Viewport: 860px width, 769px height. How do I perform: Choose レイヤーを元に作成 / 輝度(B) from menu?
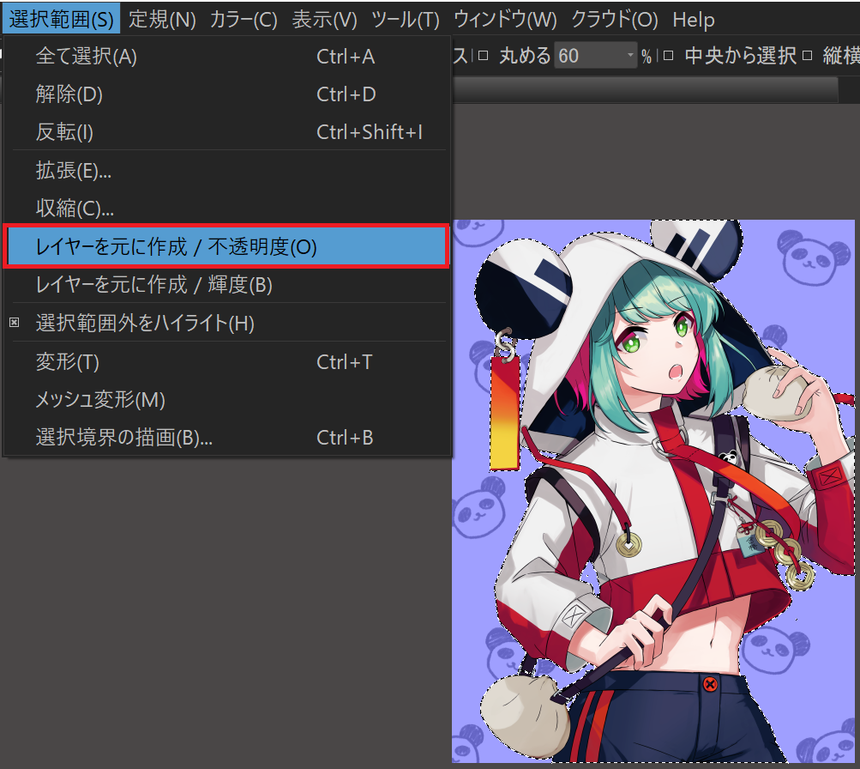pos(154,285)
